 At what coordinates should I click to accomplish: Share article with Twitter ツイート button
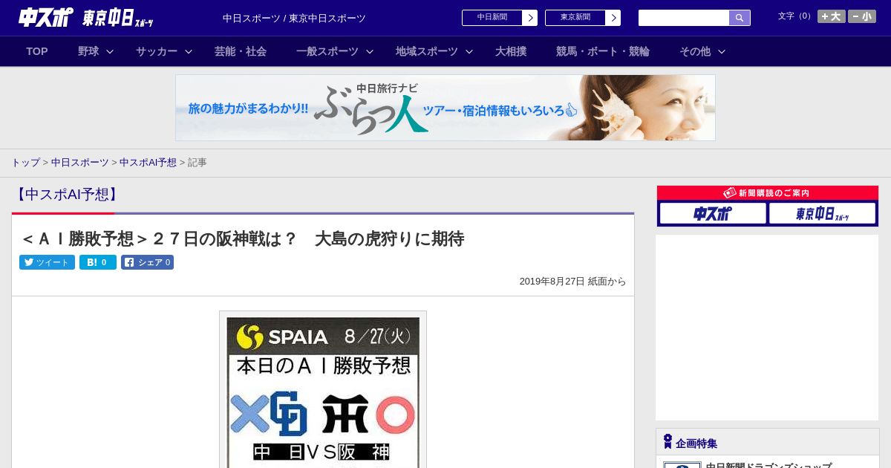(47, 262)
